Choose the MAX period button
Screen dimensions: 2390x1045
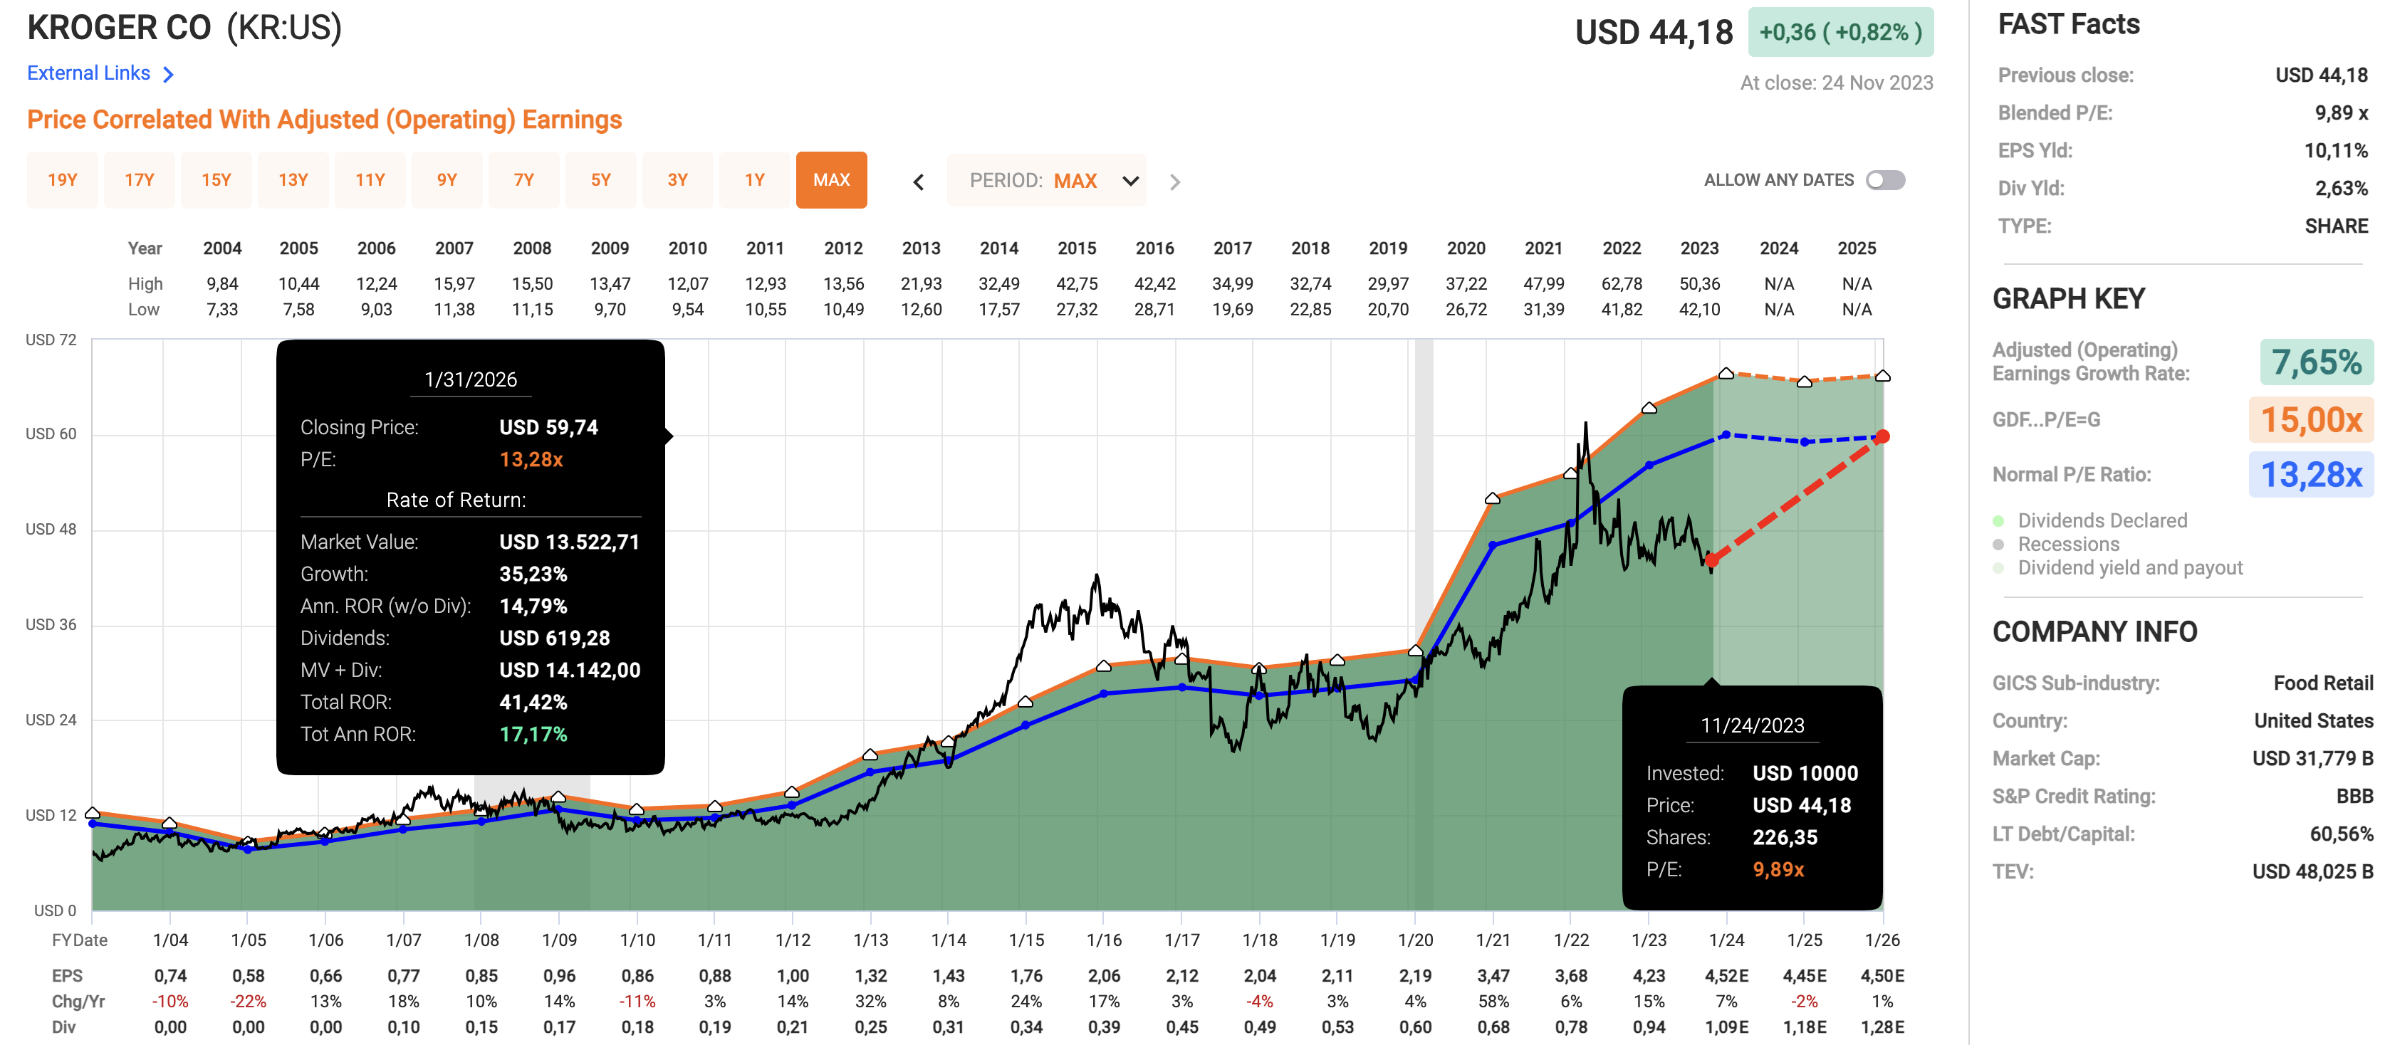[x=831, y=180]
